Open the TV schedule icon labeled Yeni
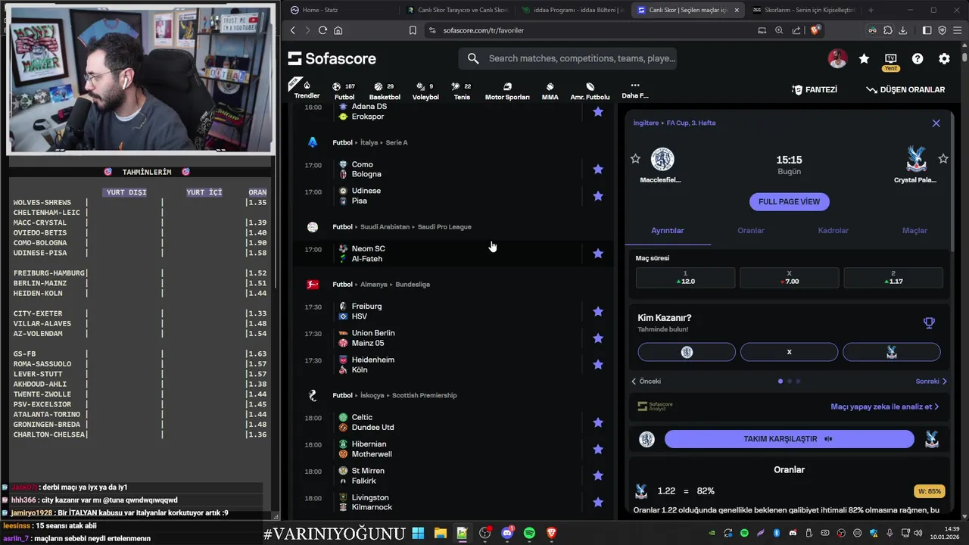This screenshot has height=545, width=969. [x=891, y=61]
